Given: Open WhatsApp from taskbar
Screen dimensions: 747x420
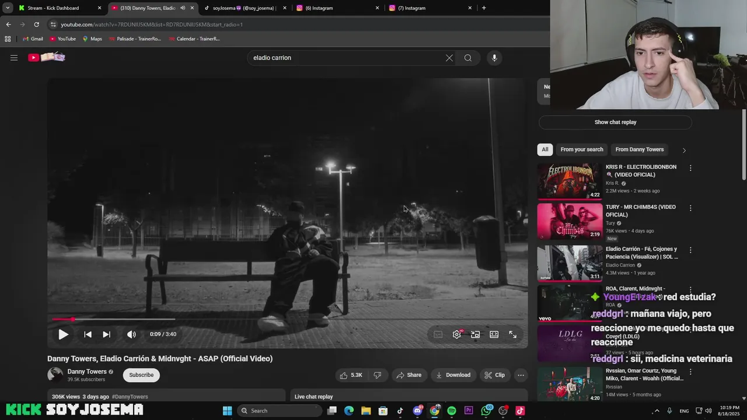Looking at the screenshot, I should pyautogui.click(x=486, y=411).
